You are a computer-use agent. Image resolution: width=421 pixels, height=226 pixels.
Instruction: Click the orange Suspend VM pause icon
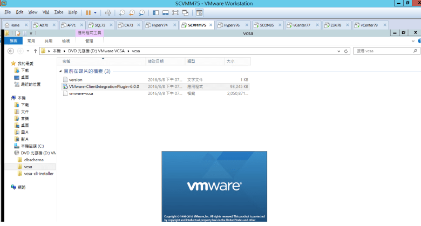pyautogui.click(x=88, y=12)
